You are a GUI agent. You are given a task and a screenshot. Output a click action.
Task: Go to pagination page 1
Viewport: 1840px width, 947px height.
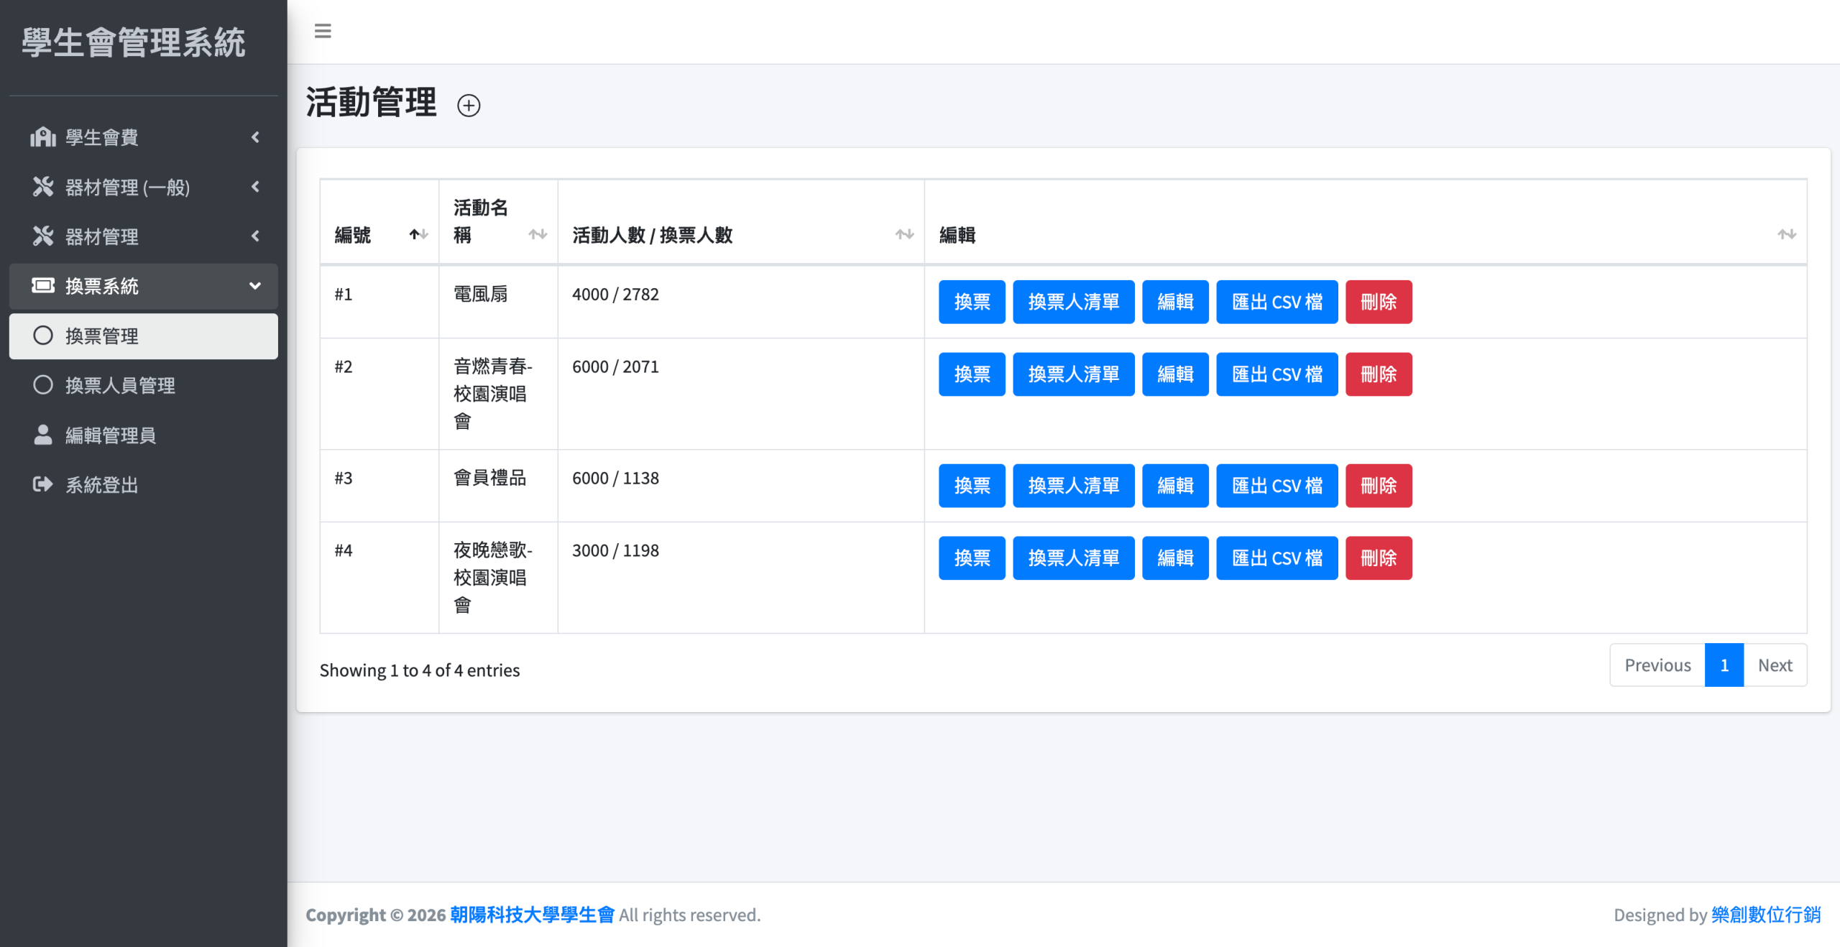(1724, 665)
